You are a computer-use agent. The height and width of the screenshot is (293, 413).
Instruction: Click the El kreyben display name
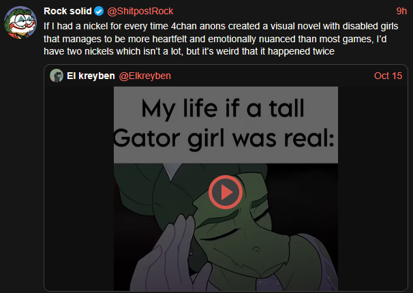tap(91, 75)
